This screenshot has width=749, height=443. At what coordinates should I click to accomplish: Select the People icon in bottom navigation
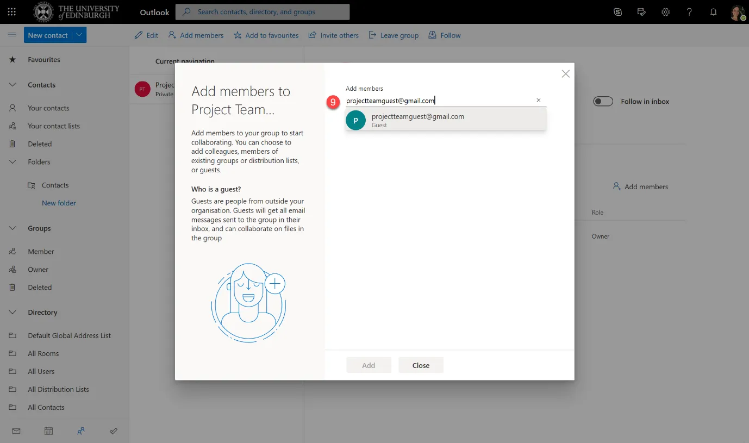tap(81, 430)
